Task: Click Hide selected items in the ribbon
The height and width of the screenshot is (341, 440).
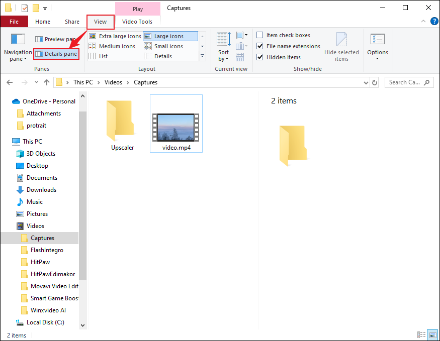Action: point(342,47)
